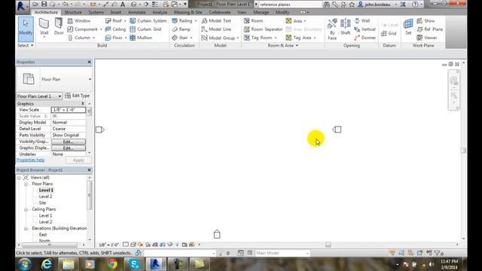This screenshot has height=271, width=482.
Task: Choose the Stair tool
Action: point(182,38)
